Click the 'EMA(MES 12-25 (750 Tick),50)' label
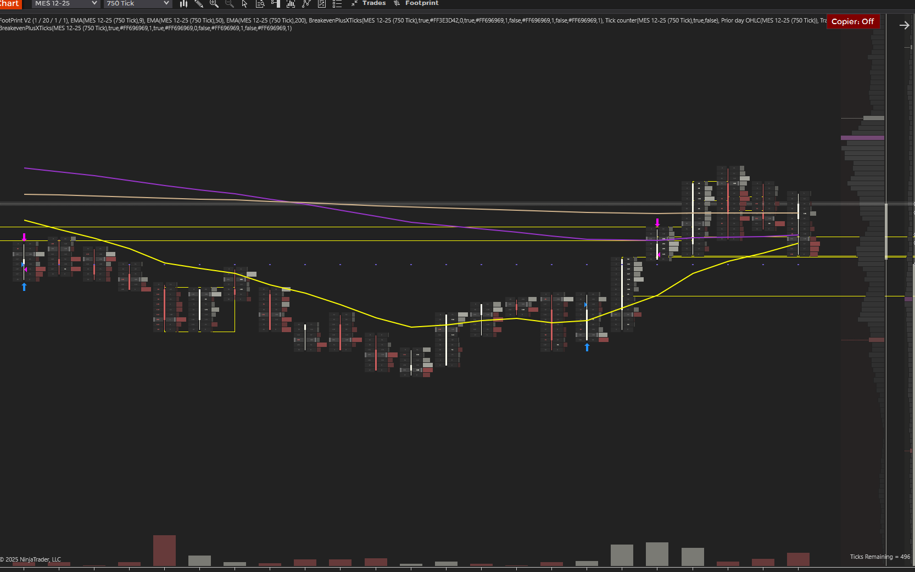 tap(186, 20)
